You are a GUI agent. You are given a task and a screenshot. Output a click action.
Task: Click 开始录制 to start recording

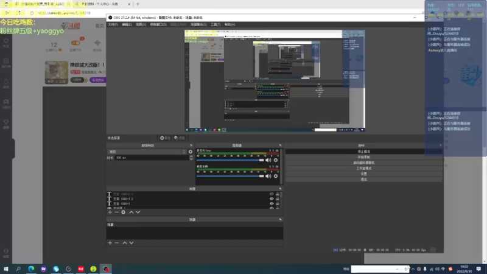363,157
